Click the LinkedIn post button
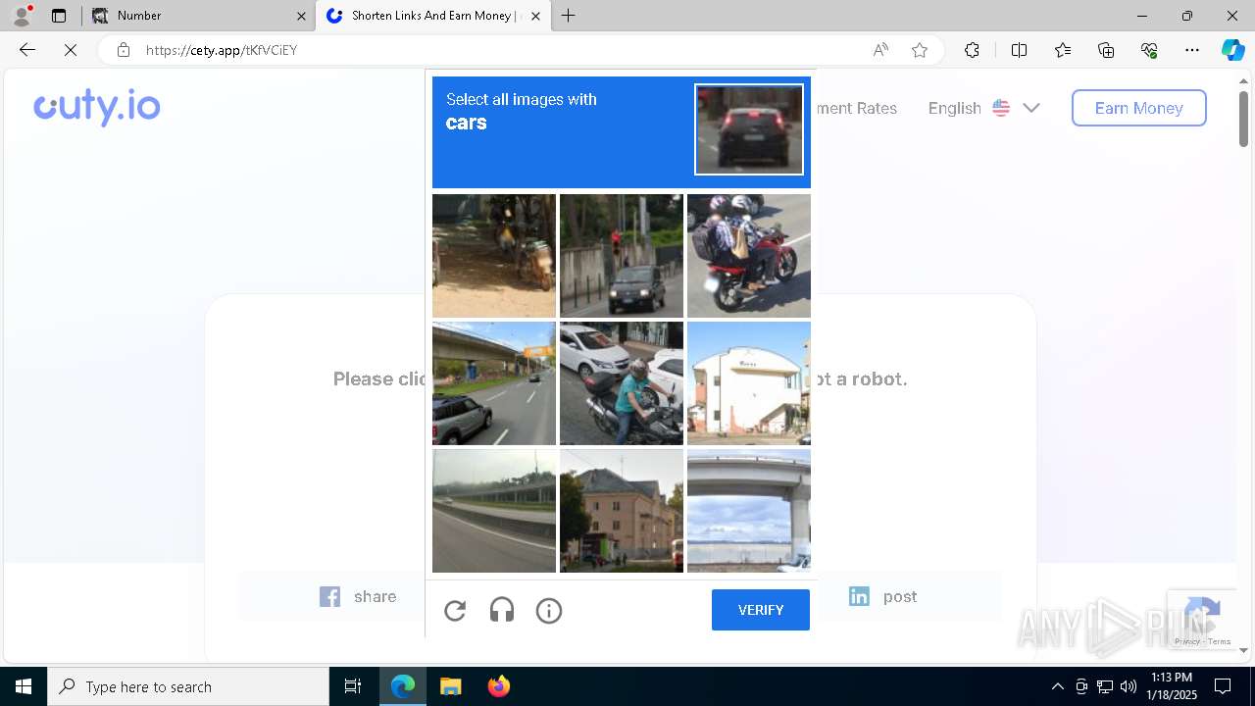Screen dimensions: 1255x706 coord(883,596)
